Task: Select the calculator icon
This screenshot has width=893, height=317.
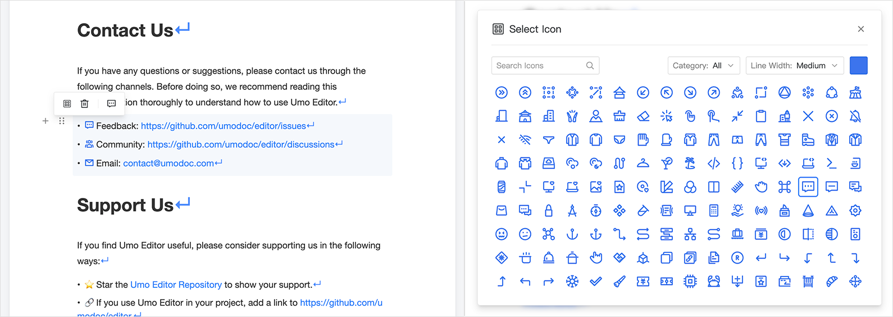Action: (x=714, y=211)
